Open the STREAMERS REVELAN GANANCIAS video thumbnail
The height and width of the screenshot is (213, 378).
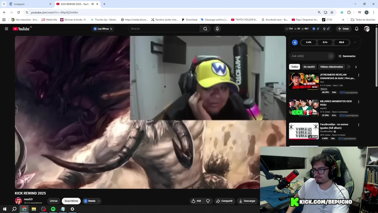(304, 81)
